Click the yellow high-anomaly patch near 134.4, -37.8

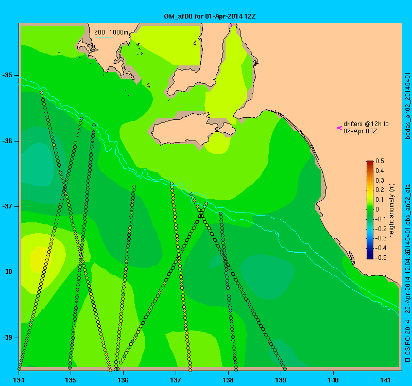point(40,260)
